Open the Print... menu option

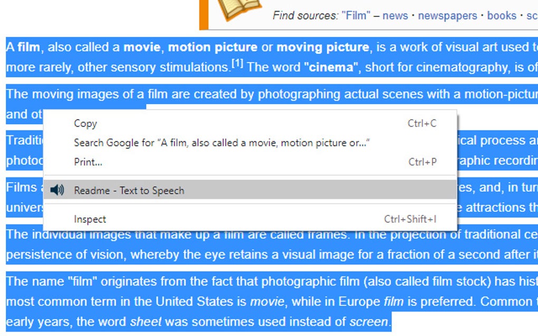88,162
